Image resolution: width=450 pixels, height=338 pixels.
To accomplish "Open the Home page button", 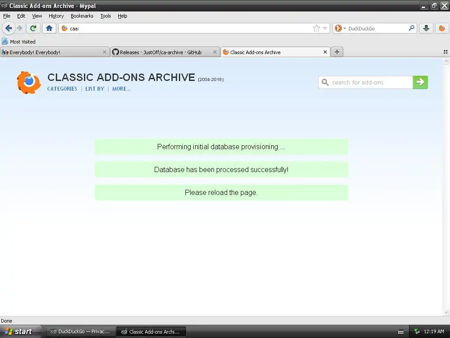I will pos(49,28).
